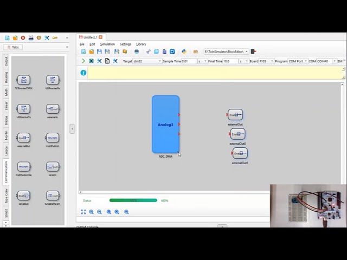This screenshot has height=260, width=347.
Task: Open the Settings menu
Action: [125, 44]
